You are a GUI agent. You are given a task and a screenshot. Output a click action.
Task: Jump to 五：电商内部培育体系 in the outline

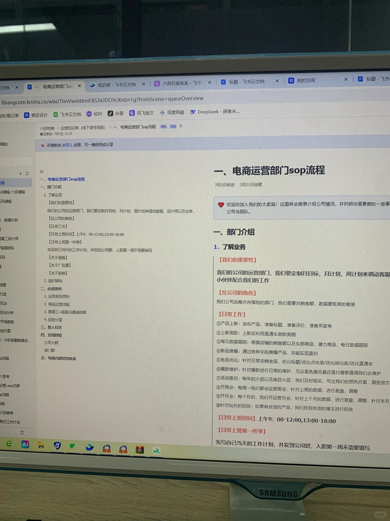(x=58, y=359)
